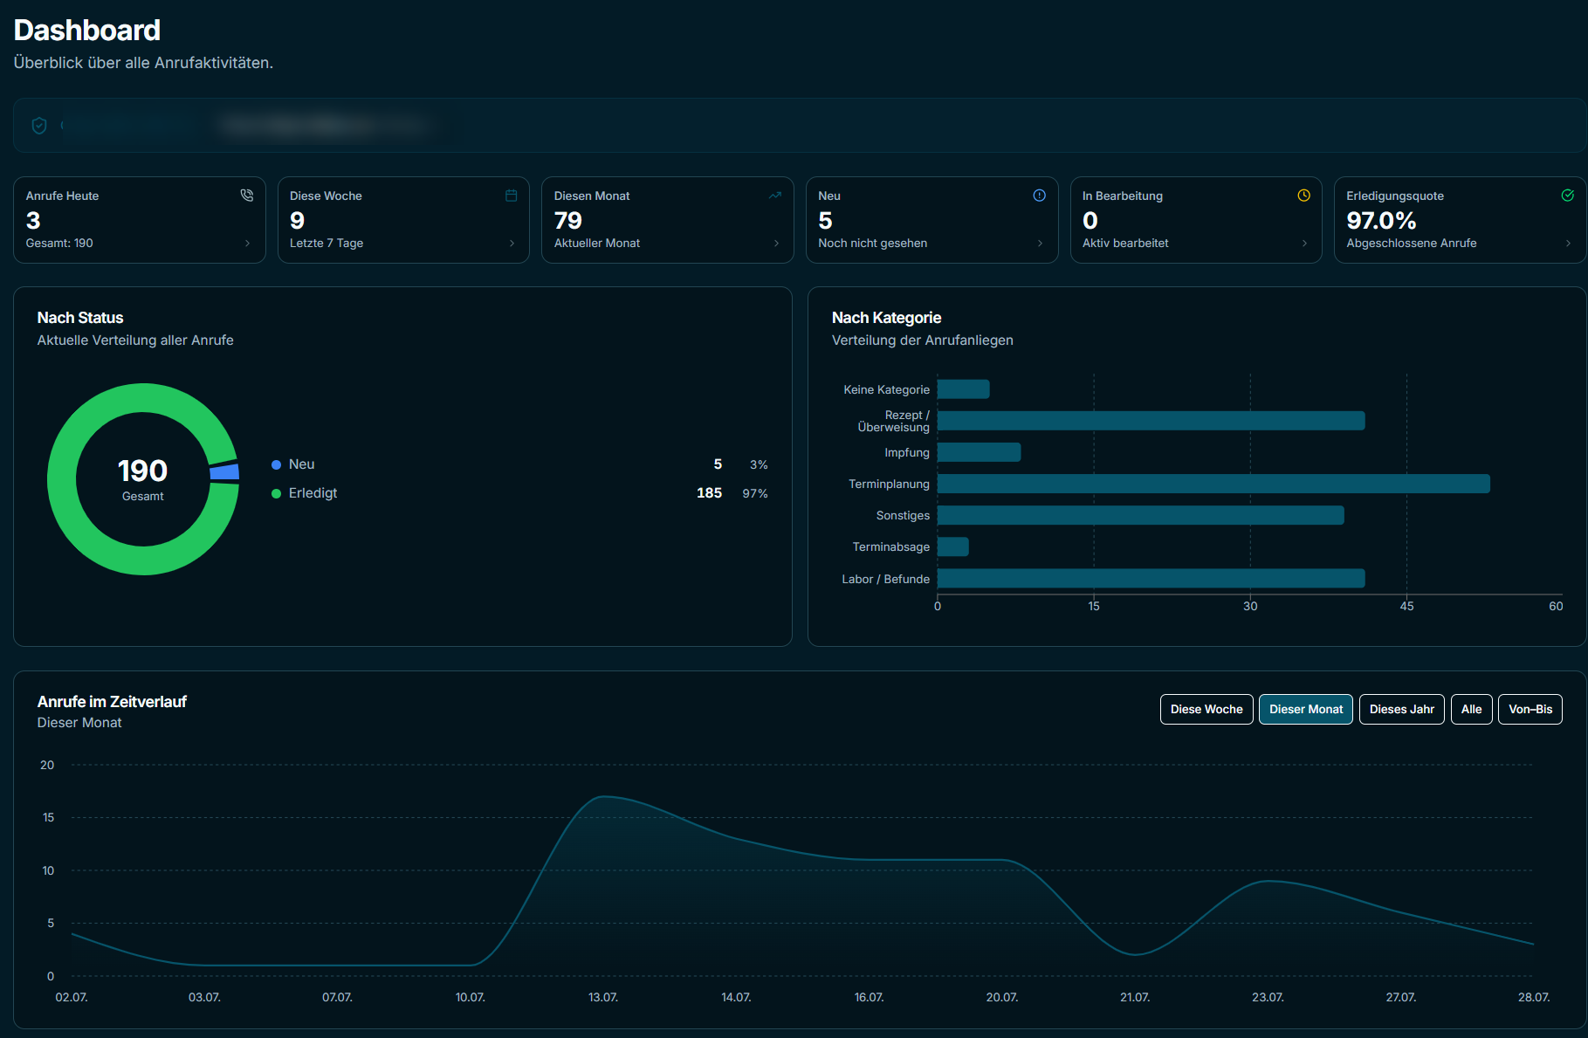Click the '79' Diesen Monat value
This screenshot has width=1588, height=1038.
[x=567, y=220]
